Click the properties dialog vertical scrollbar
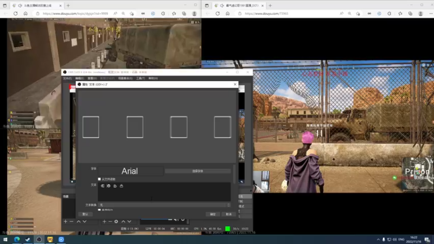 coord(234,174)
